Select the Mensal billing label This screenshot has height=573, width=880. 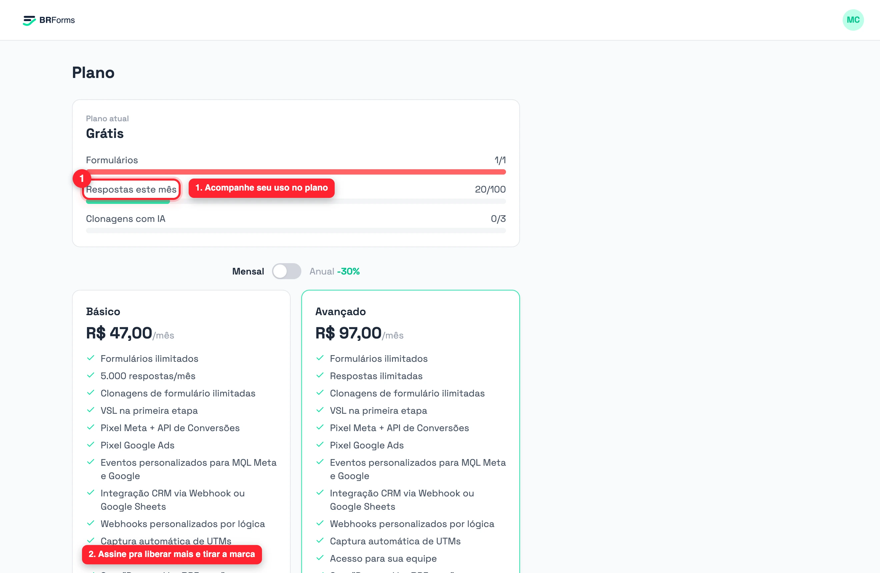pos(248,271)
